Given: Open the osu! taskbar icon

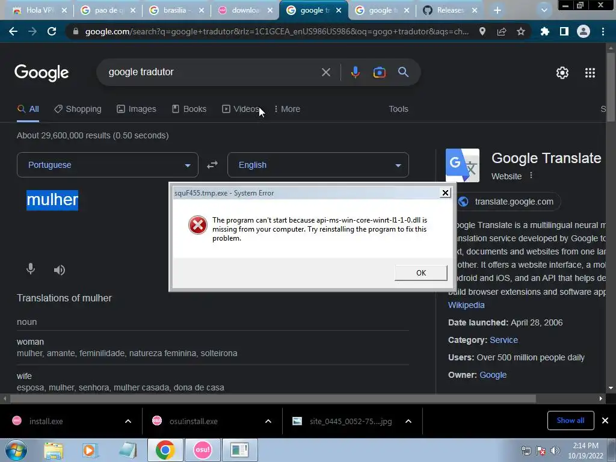Looking at the screenshot, I should (203, 450).
